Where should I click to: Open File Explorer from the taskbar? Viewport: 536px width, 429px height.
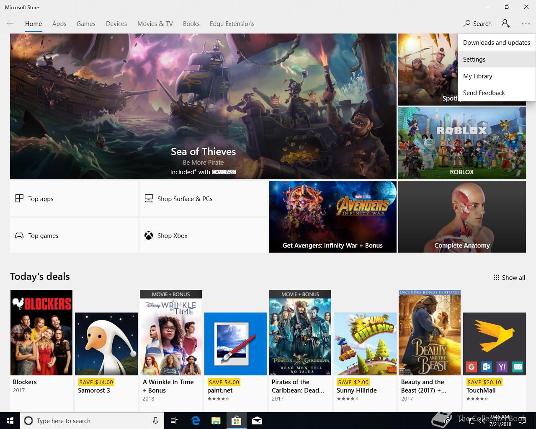(216, 421)
